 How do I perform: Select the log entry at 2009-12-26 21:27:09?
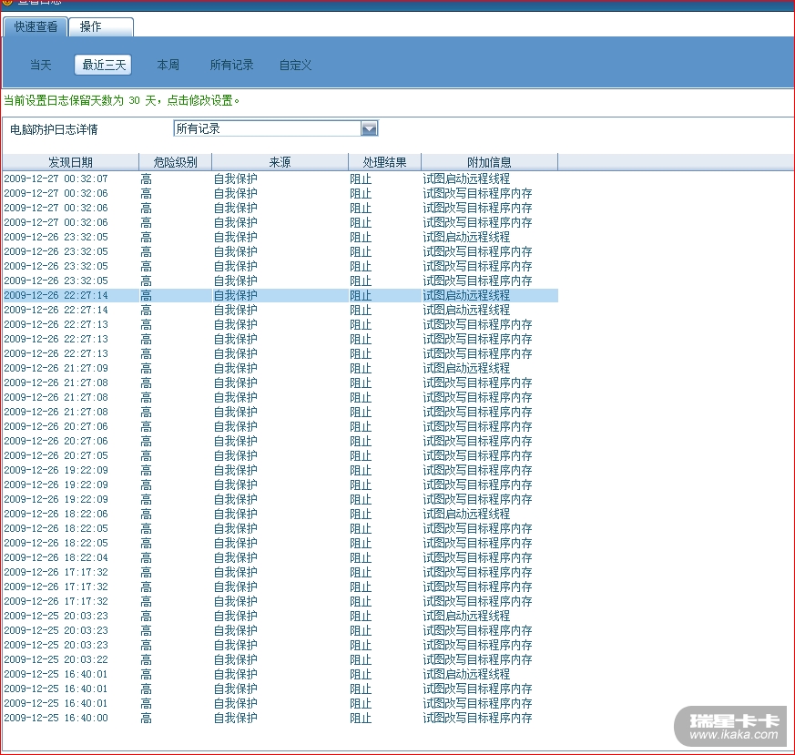click(56, 368)
